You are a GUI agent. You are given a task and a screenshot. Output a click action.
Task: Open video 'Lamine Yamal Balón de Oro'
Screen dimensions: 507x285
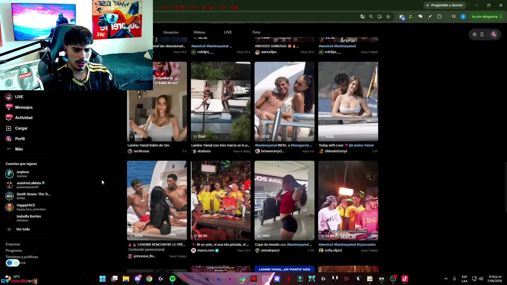pos(157,102)
